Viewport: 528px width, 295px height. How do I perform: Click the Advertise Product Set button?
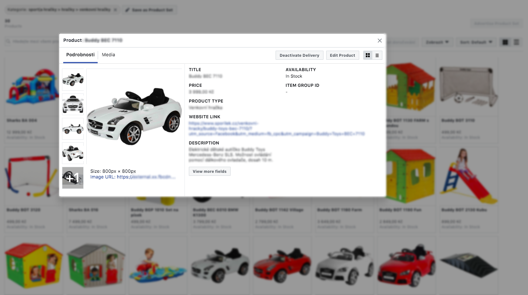click(496, 24)
